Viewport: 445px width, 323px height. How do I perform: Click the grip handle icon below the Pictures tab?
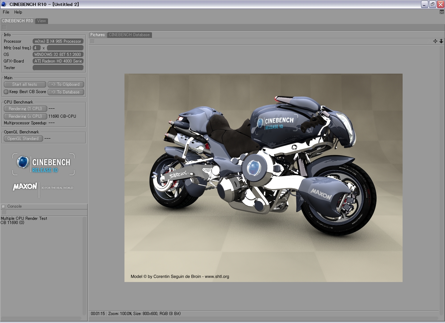click(x=92, y=41)
